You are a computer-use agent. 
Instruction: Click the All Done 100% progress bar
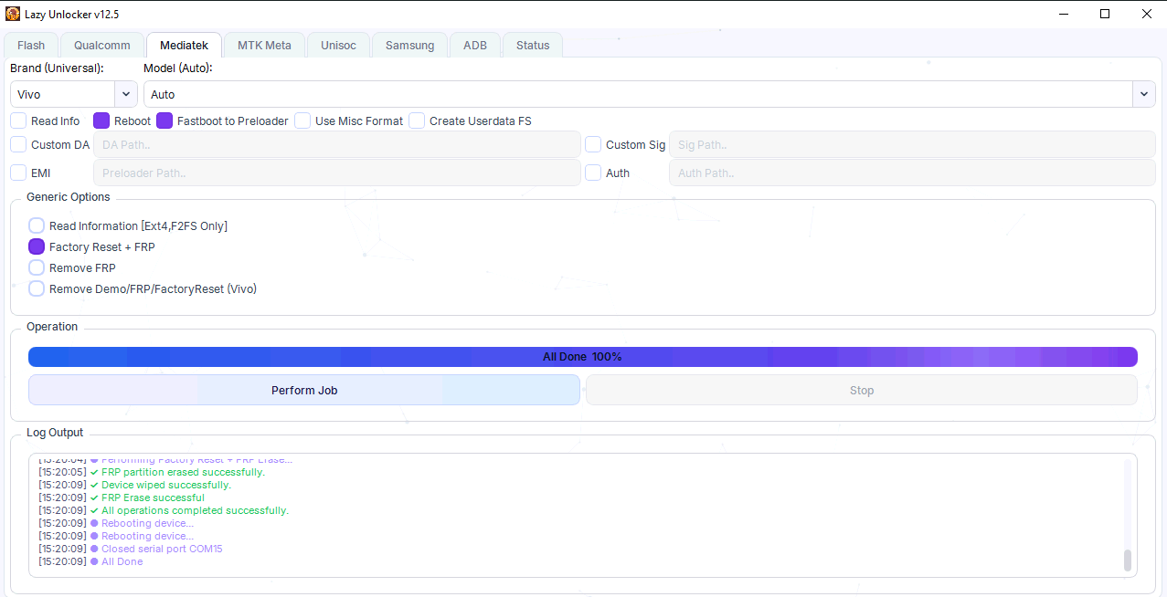pos(583,357)
